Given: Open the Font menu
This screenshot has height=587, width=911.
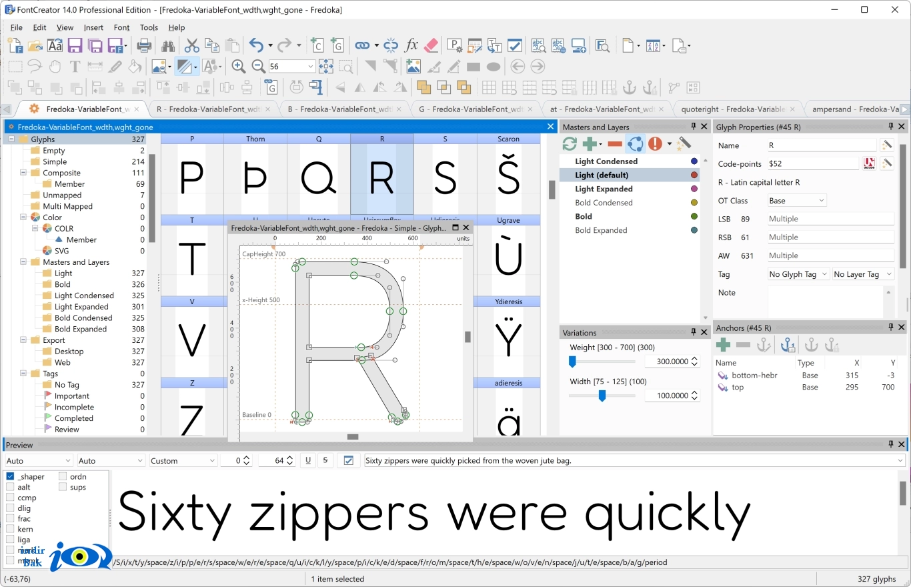Looking at the screenshot, I should point(122,27).
